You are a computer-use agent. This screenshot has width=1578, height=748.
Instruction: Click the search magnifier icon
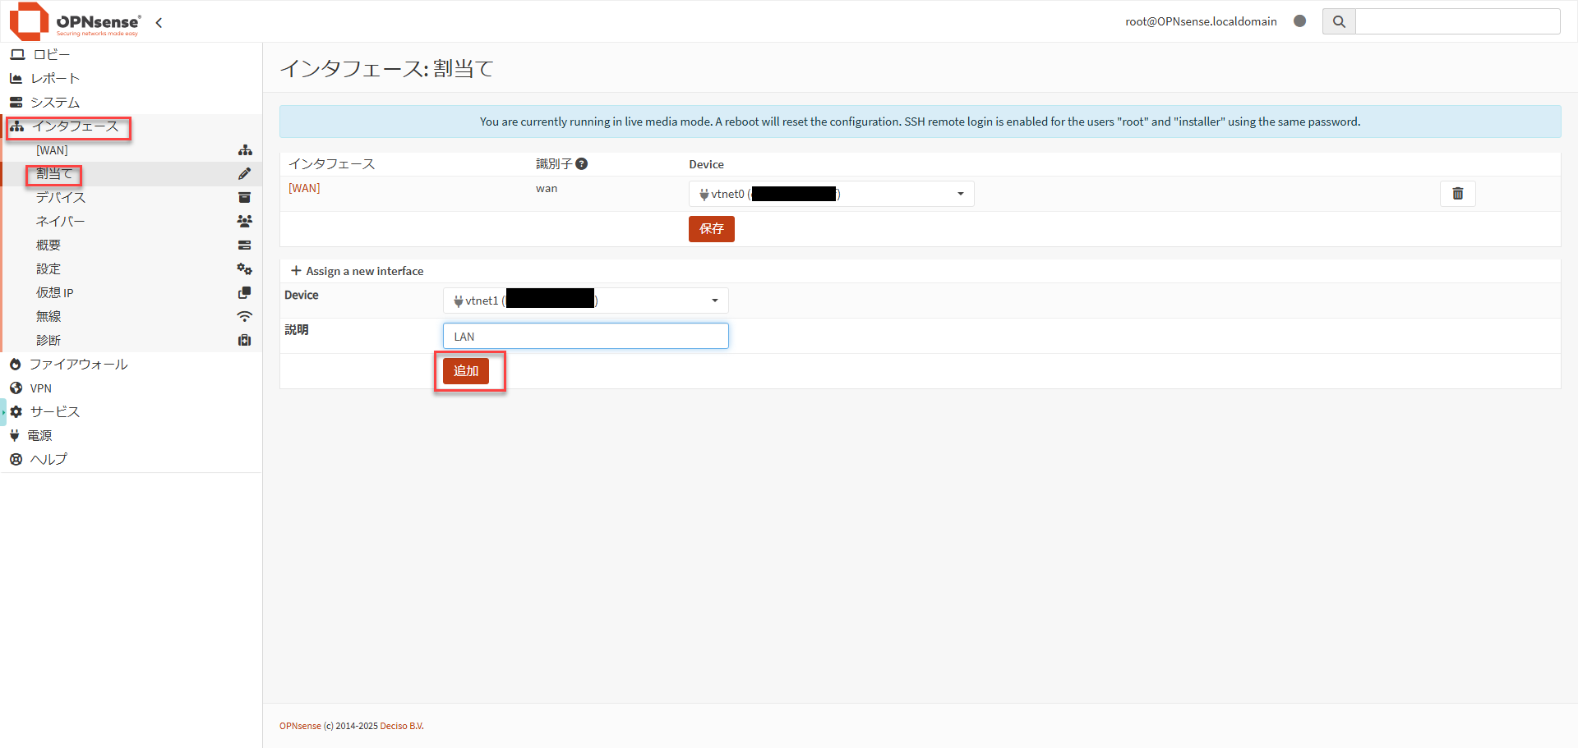coord(1339,21)
